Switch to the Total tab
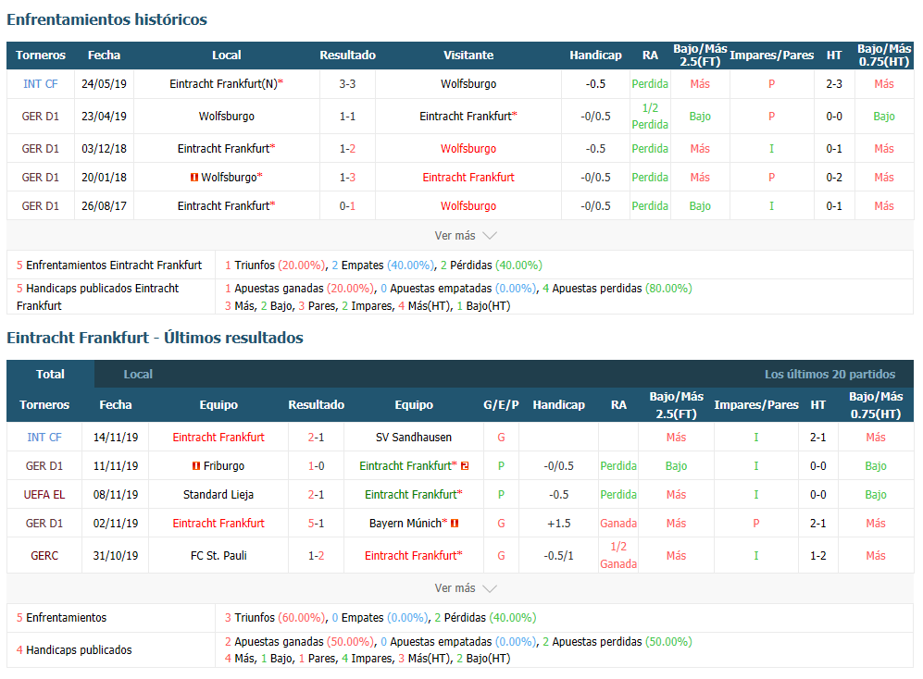Viewport: 923px width, 679px height. 50,375
